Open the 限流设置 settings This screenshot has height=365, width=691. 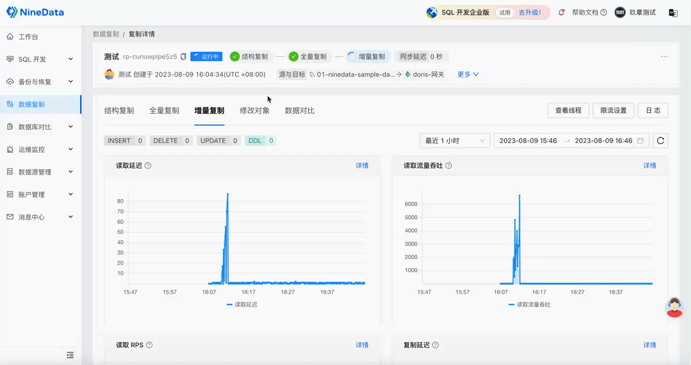point(613,110)
